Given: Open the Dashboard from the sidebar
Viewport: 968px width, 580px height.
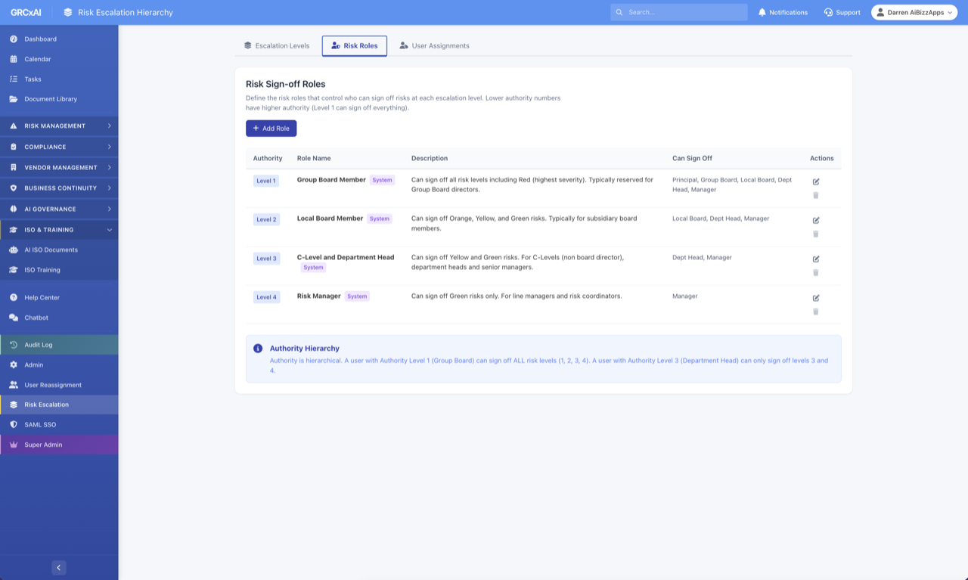Looking at the screenshot, I should coord(40,39).
